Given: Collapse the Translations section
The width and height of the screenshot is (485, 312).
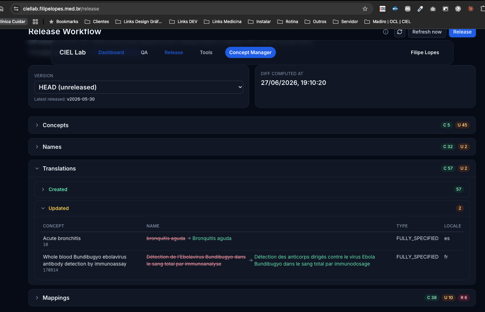Looking at the screenshot, I should tap(252, 168).
